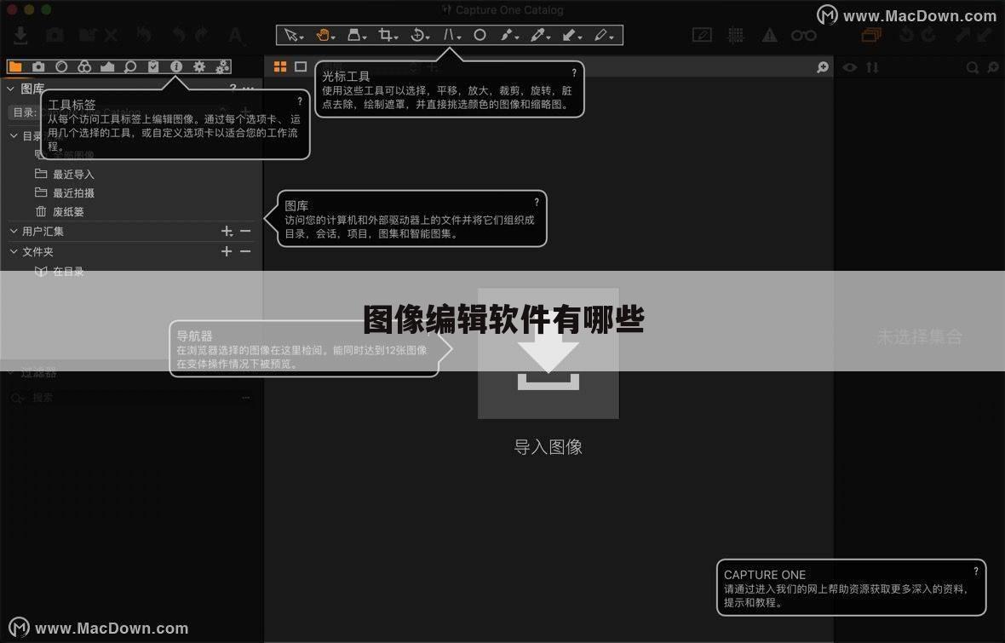Add a new 用户汇集 with plus
The height and width of the screenshot is (643, 1005).
[227, 231]
